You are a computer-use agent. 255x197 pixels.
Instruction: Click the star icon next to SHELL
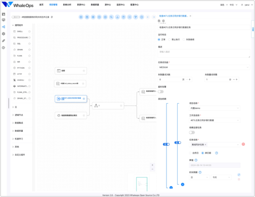click(29, 31)
